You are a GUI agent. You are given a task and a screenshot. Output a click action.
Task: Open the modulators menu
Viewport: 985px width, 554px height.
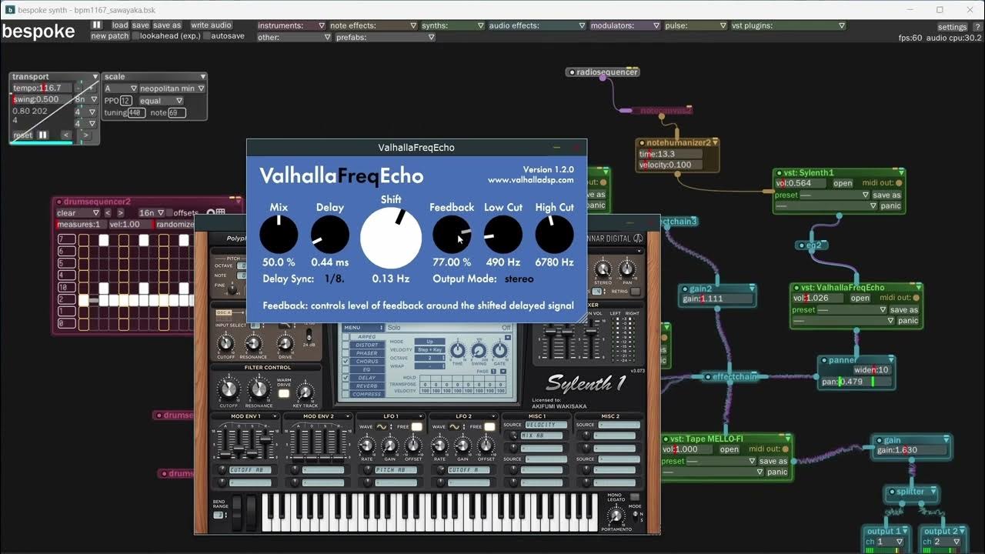point(625,25)
